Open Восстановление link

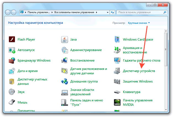82,61
